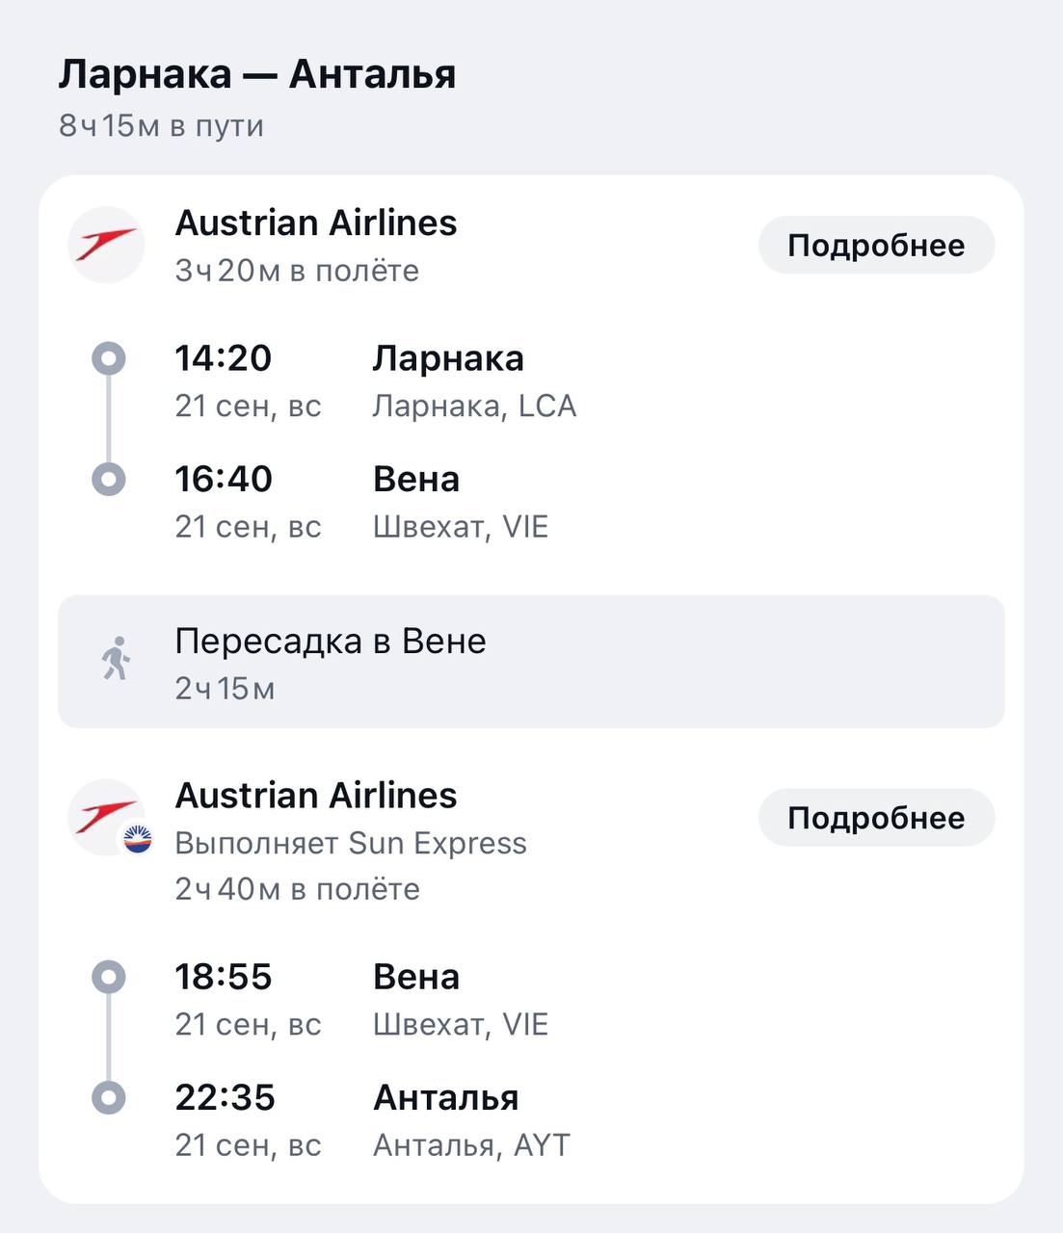Click the 8ч 15м в пути total duration
This screenshot has height=1233, width=1063.
click(x=161, y=125)
